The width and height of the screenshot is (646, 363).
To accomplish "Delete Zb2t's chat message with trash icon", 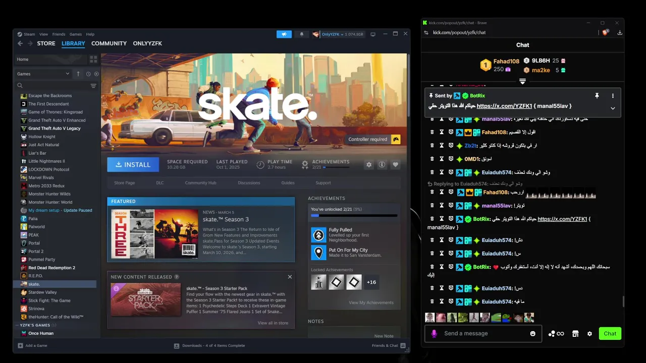I will pyautogui.click(x=432, y=146).
